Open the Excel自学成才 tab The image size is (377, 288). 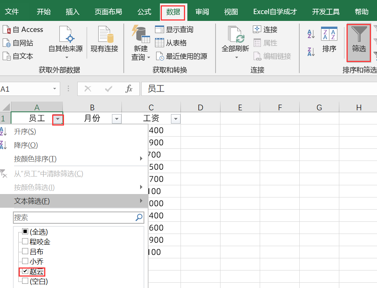click(275, 11)
